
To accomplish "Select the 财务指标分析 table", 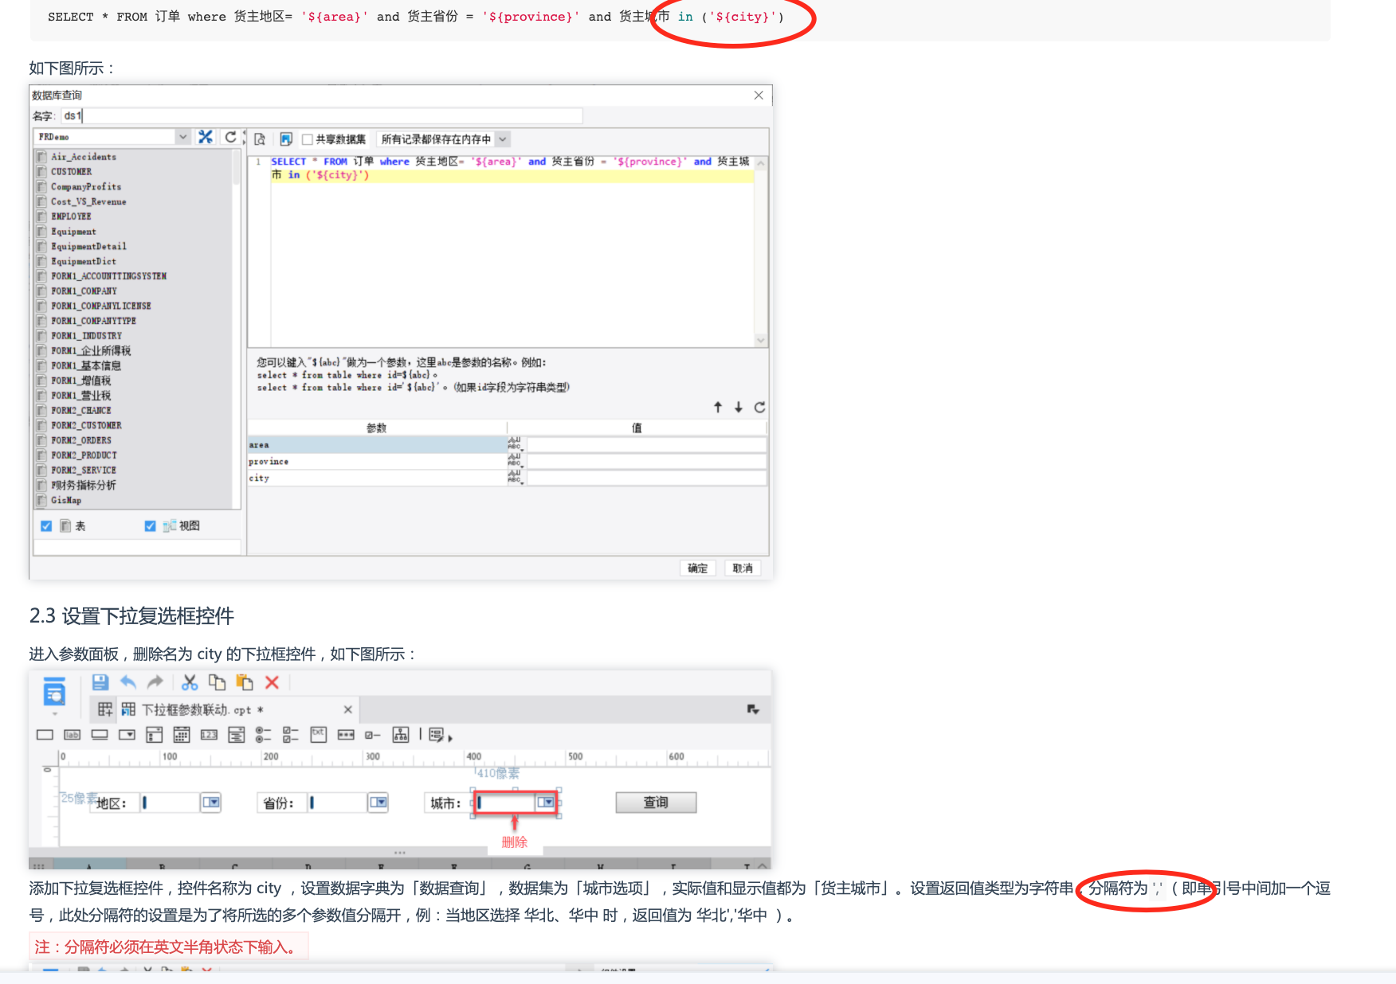I will tap(84, 485).
